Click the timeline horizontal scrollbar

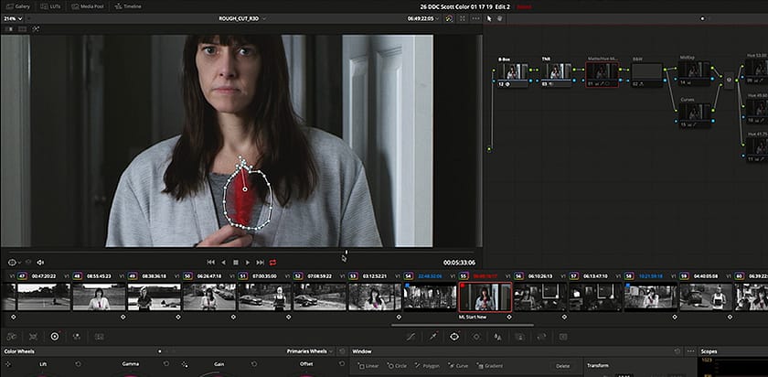click(463, 325)
